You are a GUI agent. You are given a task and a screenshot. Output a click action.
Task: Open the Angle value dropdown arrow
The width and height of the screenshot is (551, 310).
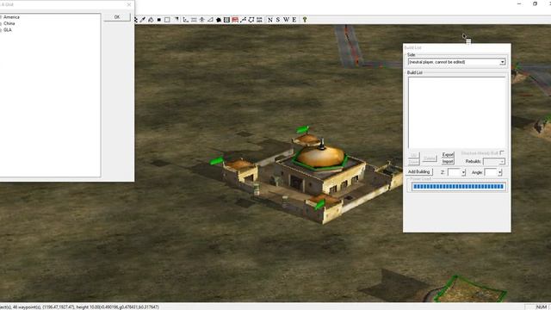pyautogui.click(x=499, y=172)
